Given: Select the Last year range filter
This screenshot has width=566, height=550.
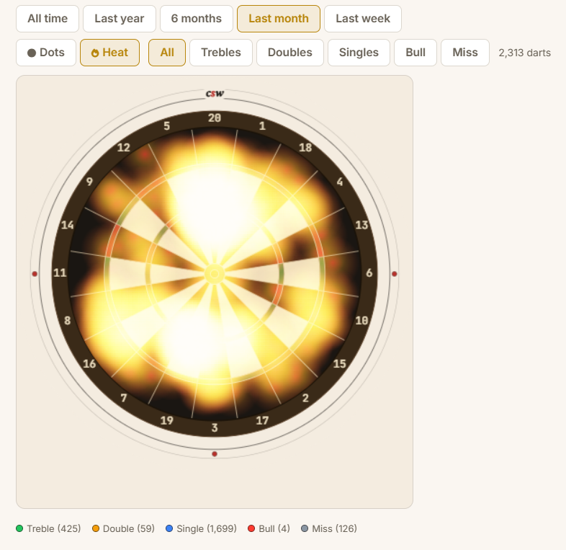Looking at the screenshot, I should 120,19.
